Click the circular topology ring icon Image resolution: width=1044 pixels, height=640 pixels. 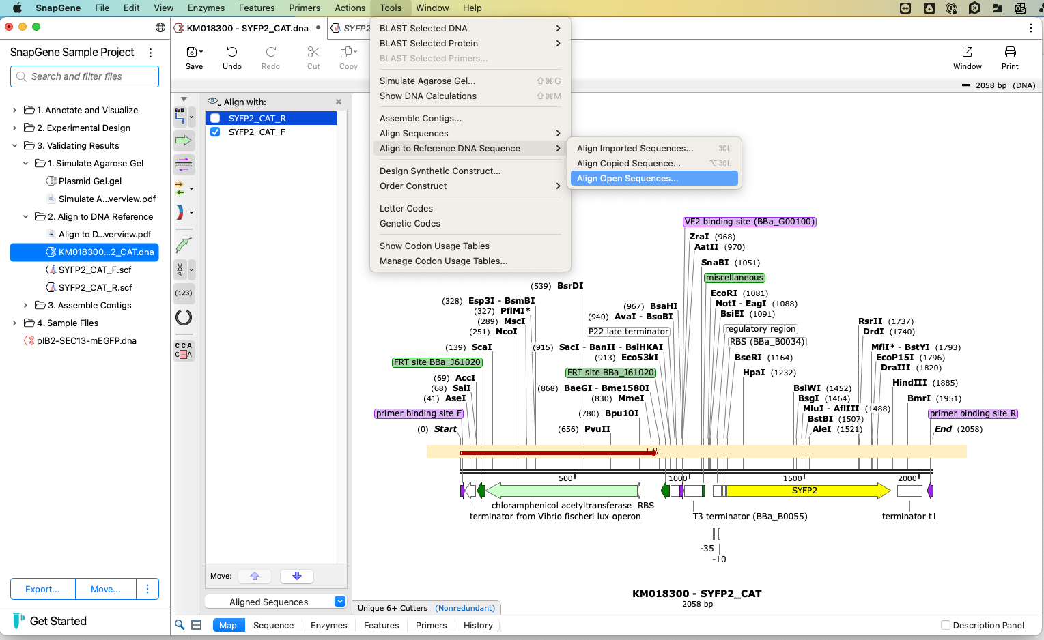[x=184, y=317]
